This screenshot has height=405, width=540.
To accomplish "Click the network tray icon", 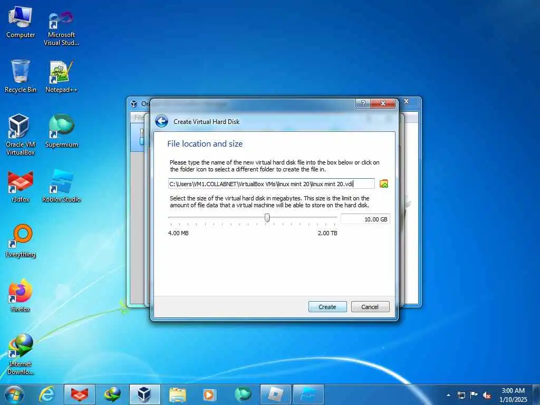I will 461,395.
